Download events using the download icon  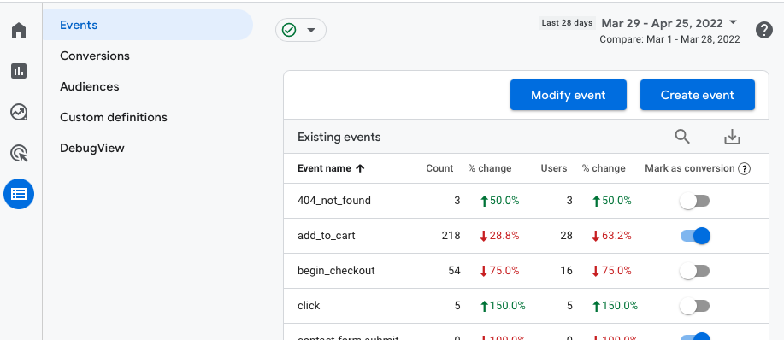tap(732, 137)
